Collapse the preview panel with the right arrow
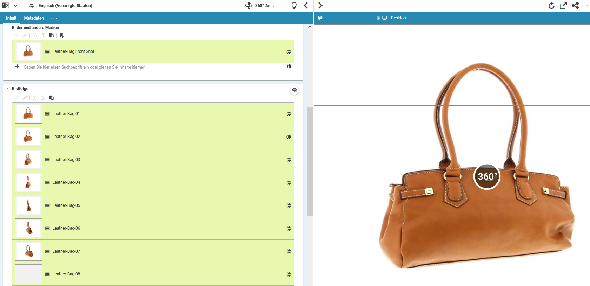Screen dimensions: 590x286 point(320,6)
